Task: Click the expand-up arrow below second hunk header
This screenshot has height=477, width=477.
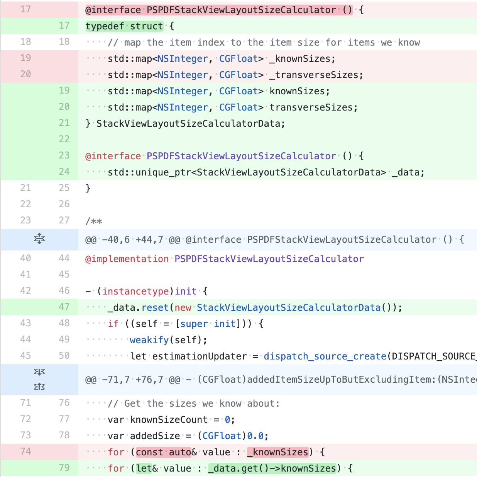Action: click(39, 385)
